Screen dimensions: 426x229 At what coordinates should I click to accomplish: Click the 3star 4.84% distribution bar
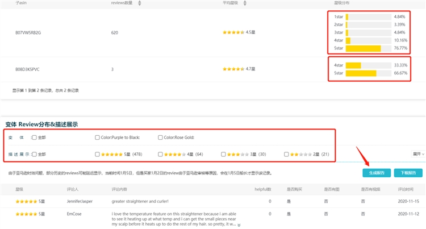[369, 32]
